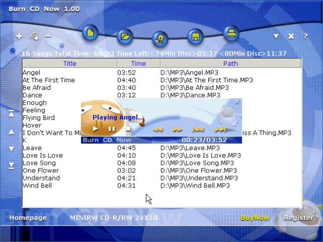Select the song Understand
323x242 pixels.
[x=41, y=178]
